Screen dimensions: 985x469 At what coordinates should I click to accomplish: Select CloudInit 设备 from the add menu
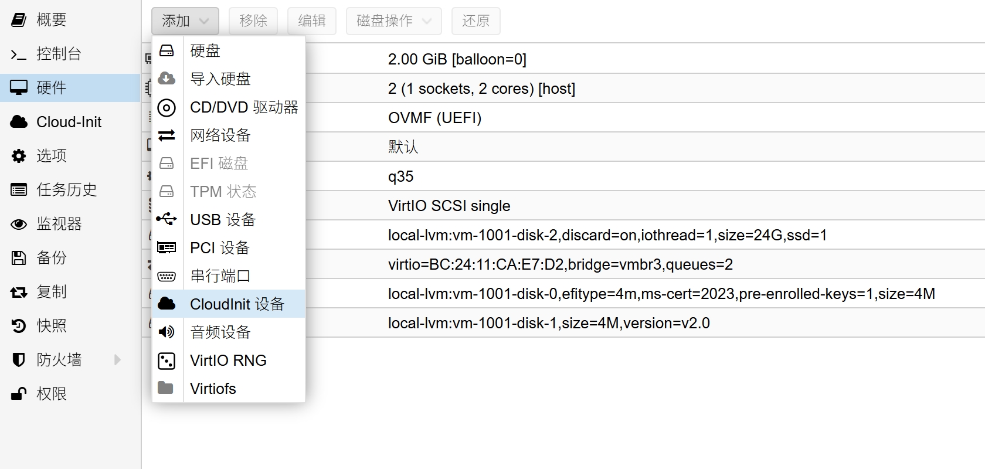coord(237,304)
